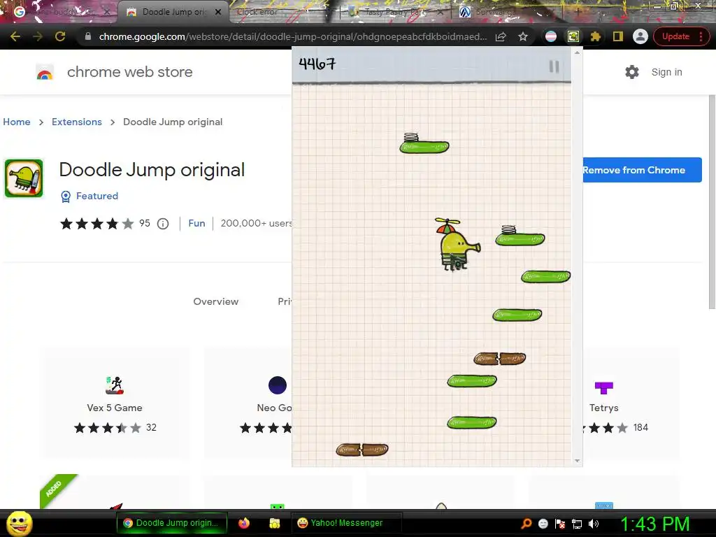
Task: Open Vex 5 Game card
Action: (x=115, y=403)
